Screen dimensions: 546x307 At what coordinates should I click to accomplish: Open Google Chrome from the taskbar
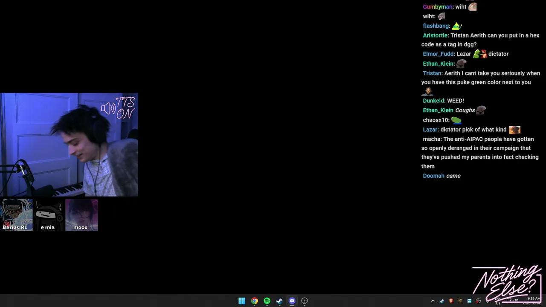point(254,301)
